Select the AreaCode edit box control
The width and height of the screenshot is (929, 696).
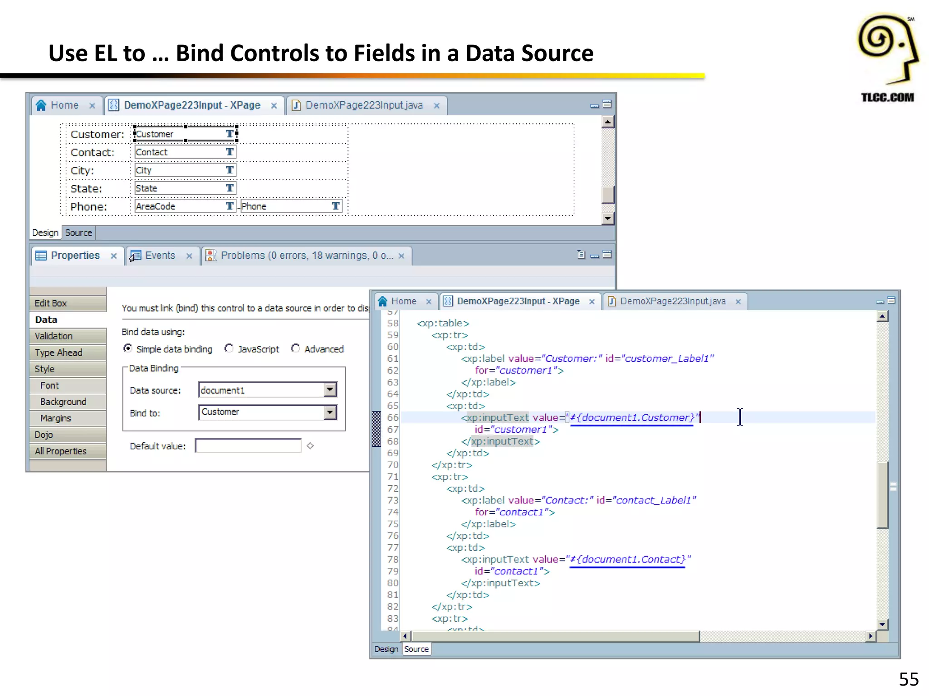point(185,206)
